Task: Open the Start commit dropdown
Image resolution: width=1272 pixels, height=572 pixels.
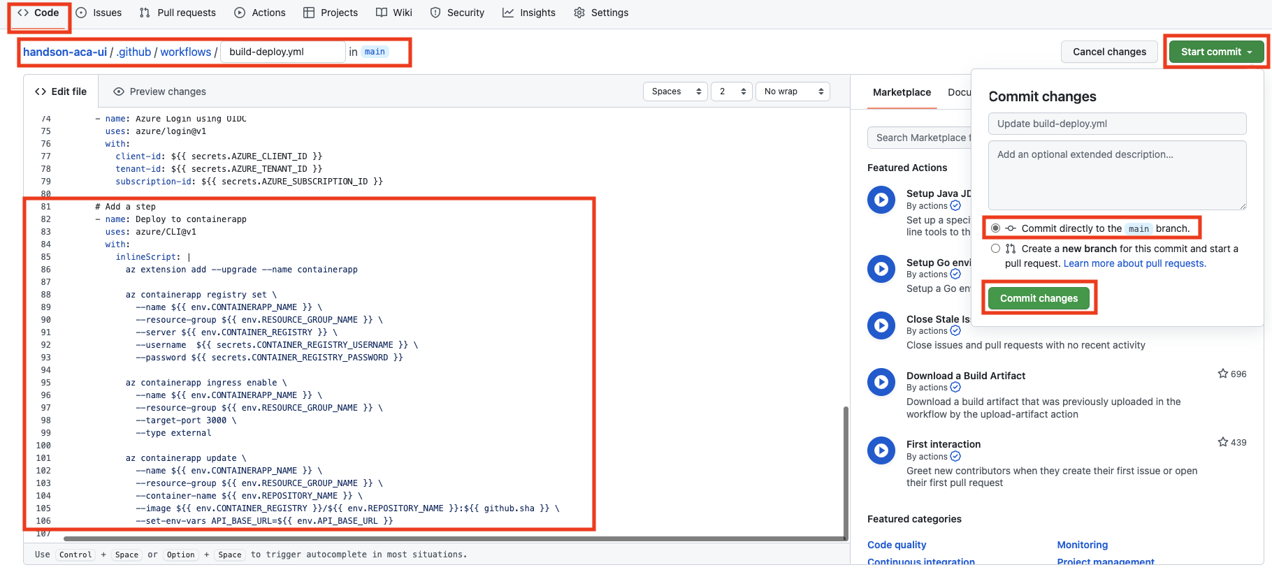Action: pyautogui.click(x=1217, y=52)
